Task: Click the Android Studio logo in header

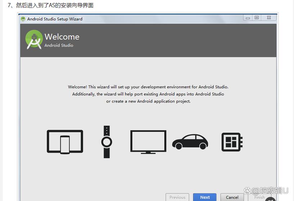Action: click(x=34, y=39)
